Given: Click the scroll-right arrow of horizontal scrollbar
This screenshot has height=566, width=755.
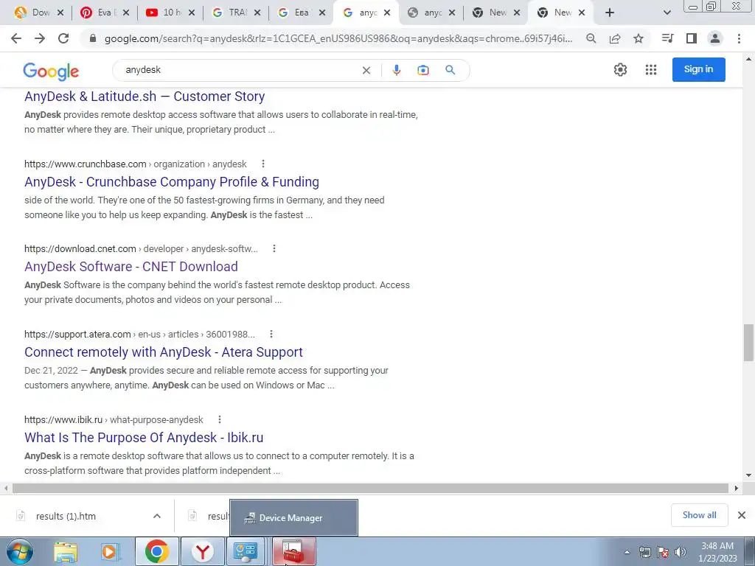Looking at the screenshot, I should pyautogui.click(x=737, y=488).
